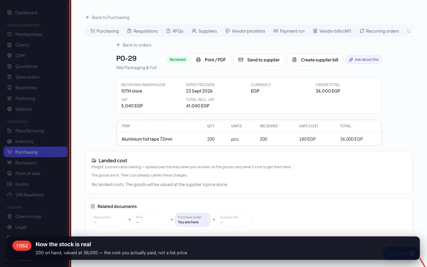
Task: Open the Payment run tab
Action: tap(289, 31)
